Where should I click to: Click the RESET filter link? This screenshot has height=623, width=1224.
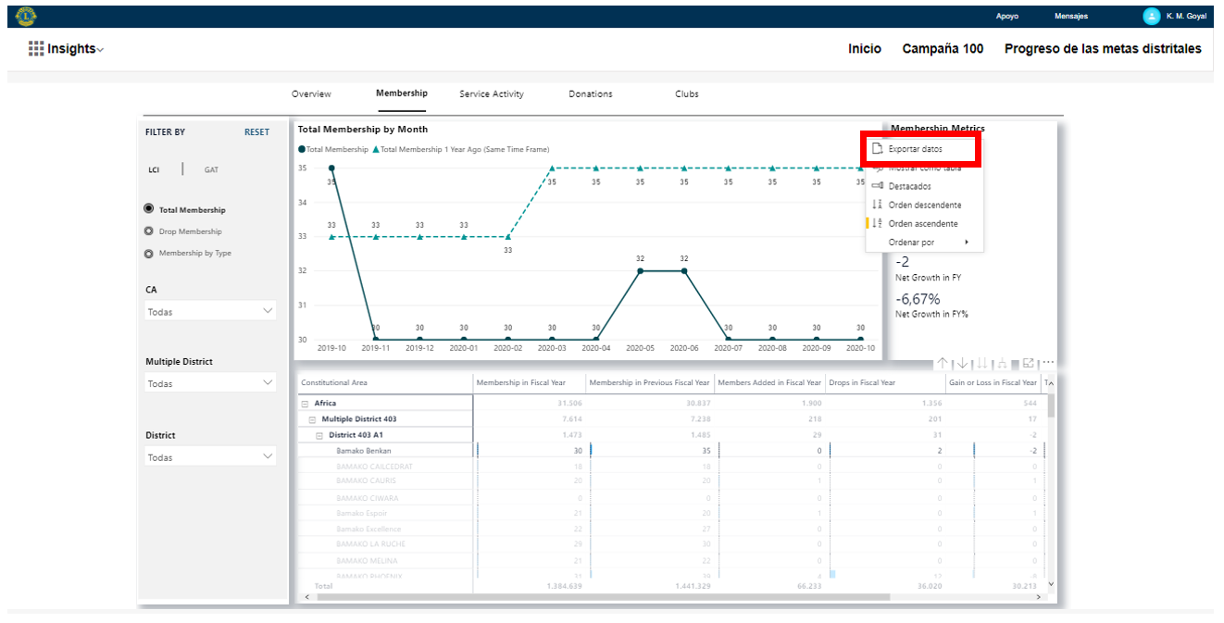[x=256, y=131]
